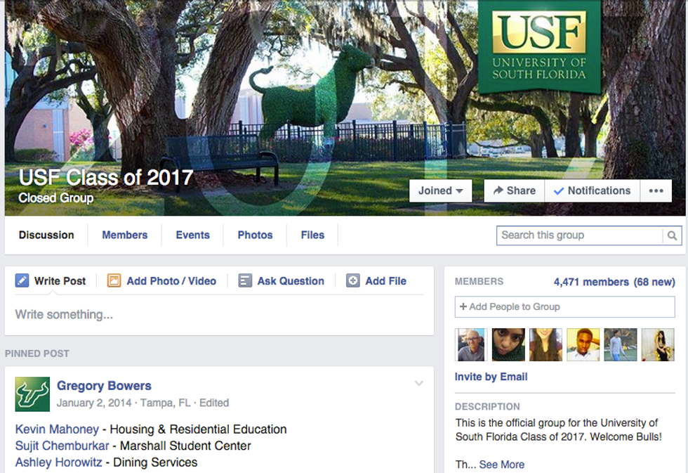Expand description with See More
Image resolution: width=688 pixels, height=473 pixels.
coord(501,465)
